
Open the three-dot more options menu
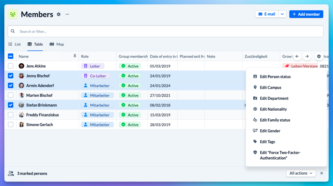[67, 14]
